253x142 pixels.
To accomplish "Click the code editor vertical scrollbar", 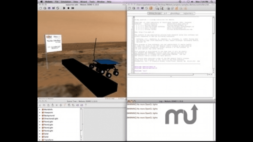I will [213, 45].
